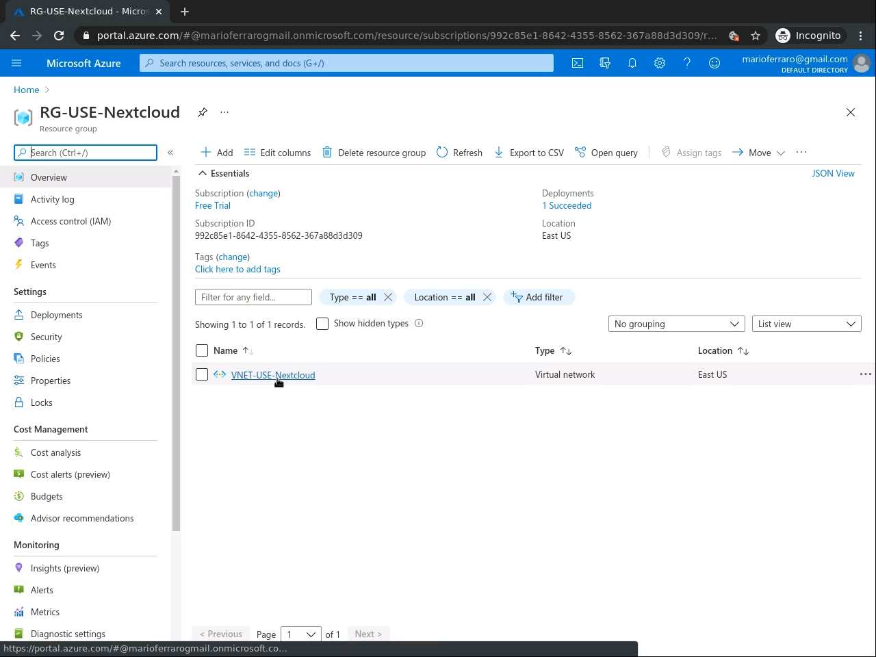Viewport: 876px width, 657px height.
Task: Open the page number dropdown
Action: [301, 634]
